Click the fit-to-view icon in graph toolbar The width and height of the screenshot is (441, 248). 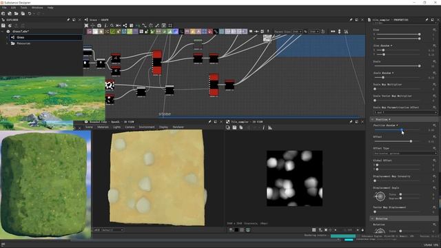pyautogui.click(x=86, y=25)
